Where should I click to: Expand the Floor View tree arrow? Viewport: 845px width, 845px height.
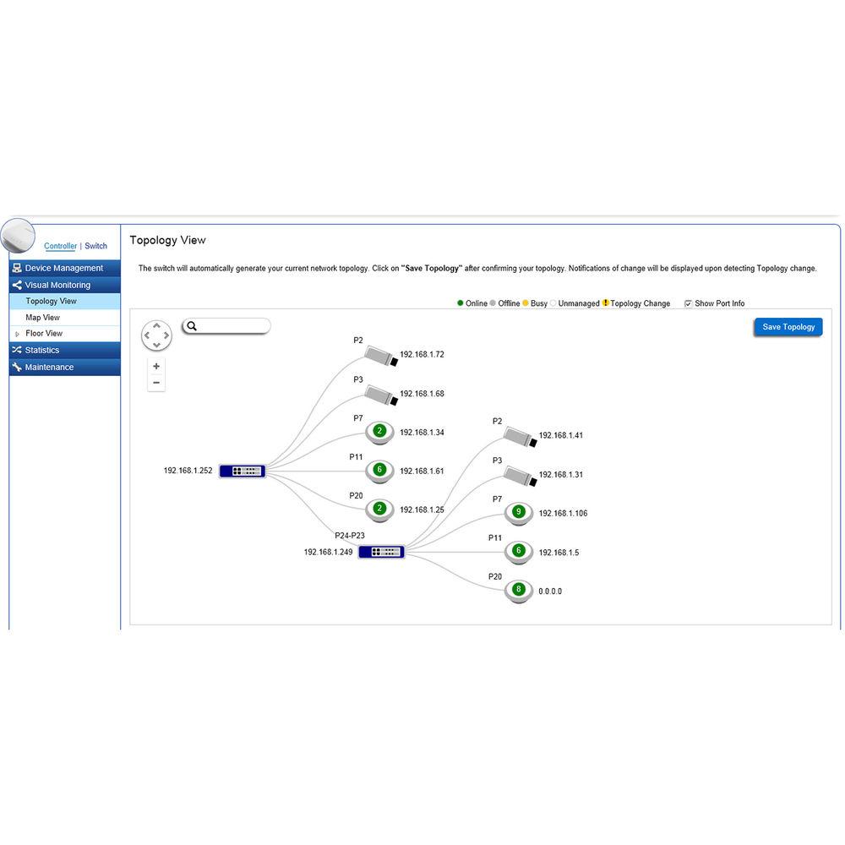tap(18, 335)
